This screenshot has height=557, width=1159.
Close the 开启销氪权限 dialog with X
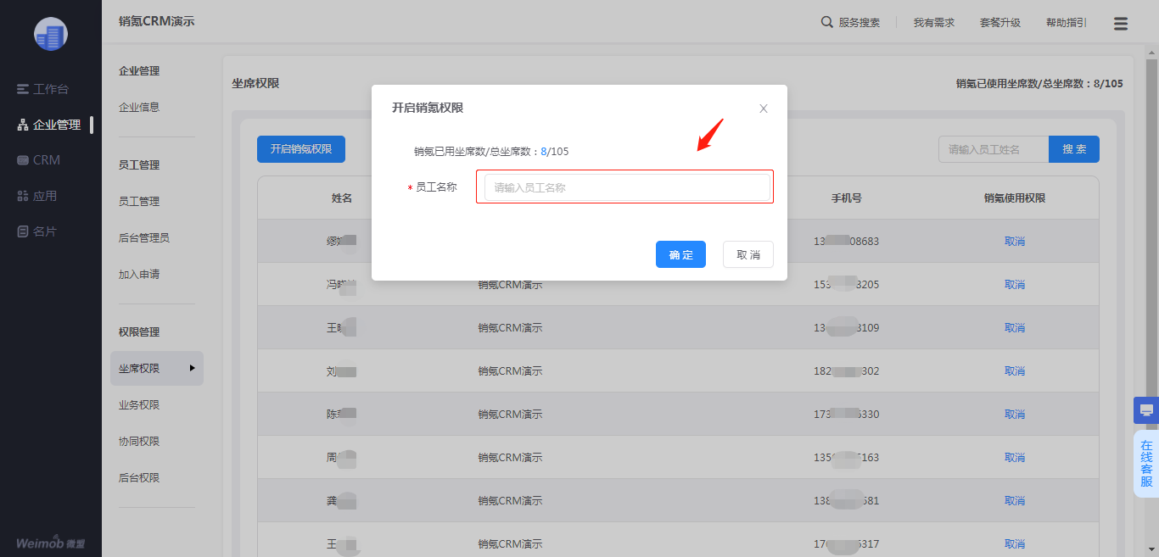pyautogui.click(x=764, y=109)
